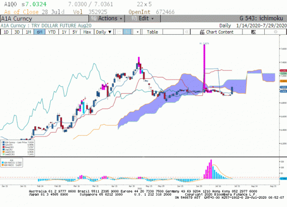Select the 1M range tab

pyautogui.click(x=28, y=32)
